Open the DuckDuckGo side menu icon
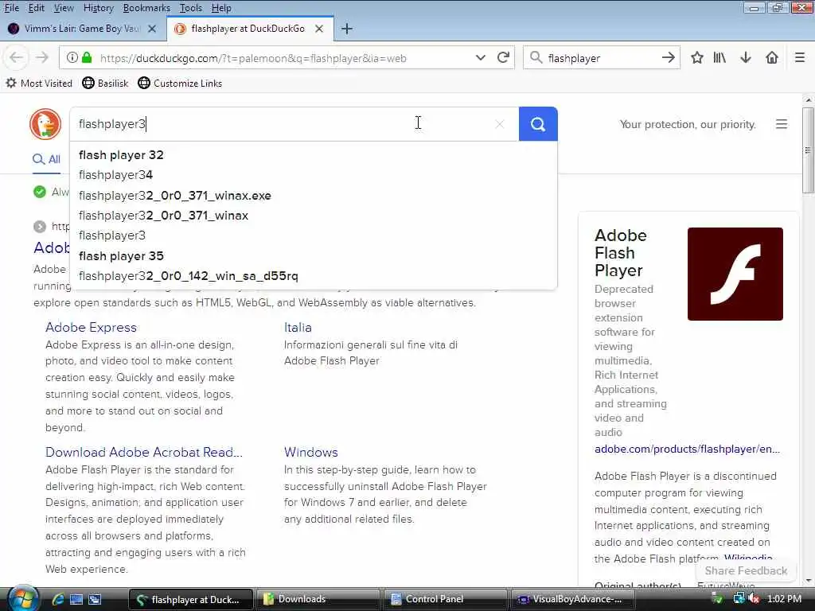 (782, 124)
